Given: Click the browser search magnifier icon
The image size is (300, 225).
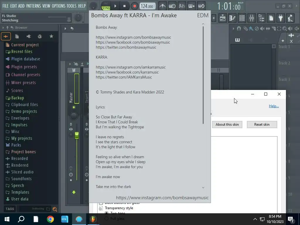Looking at the screenshot, I should (55, 209).
